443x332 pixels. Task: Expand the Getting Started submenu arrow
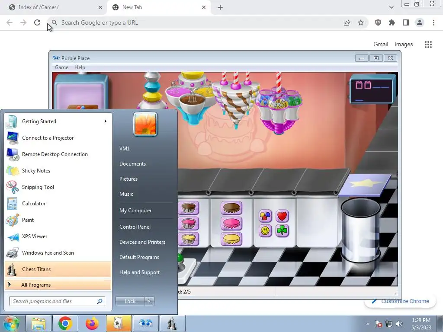pyautogui.click(x=106, y=121)
